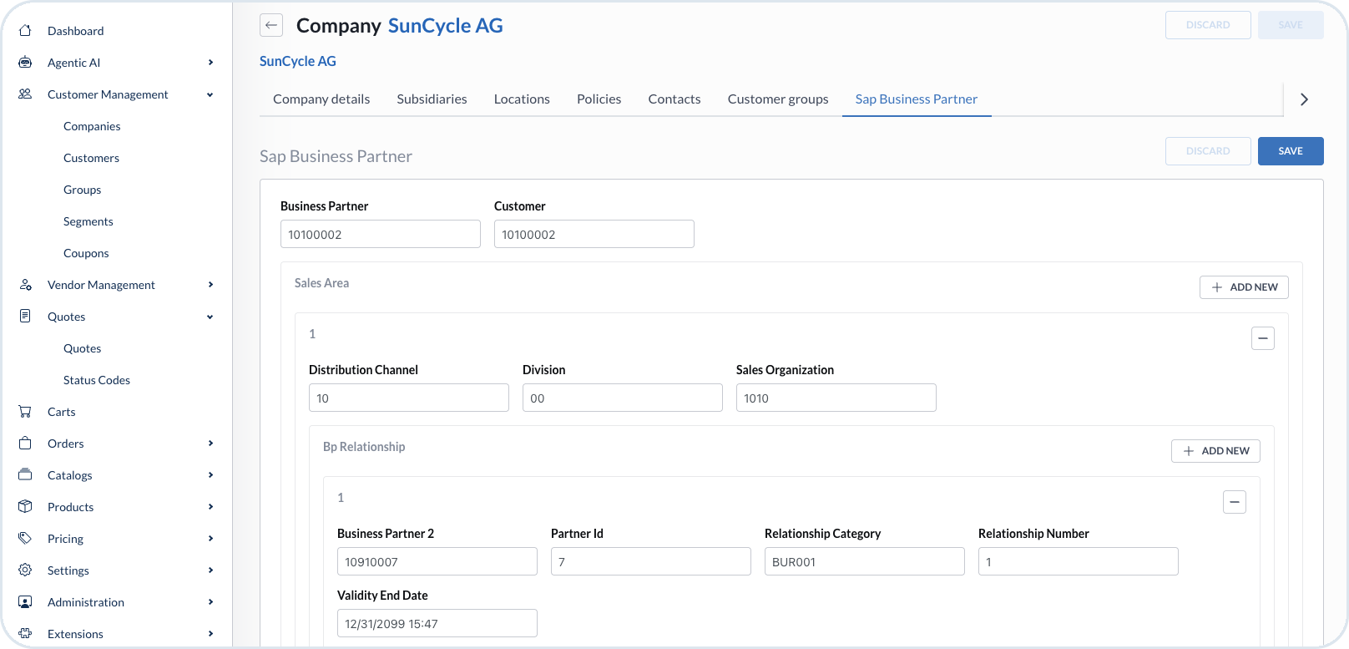The image size is (1349, 649).
Task: Switch to Customer groups tab
Action: point(778,99)
